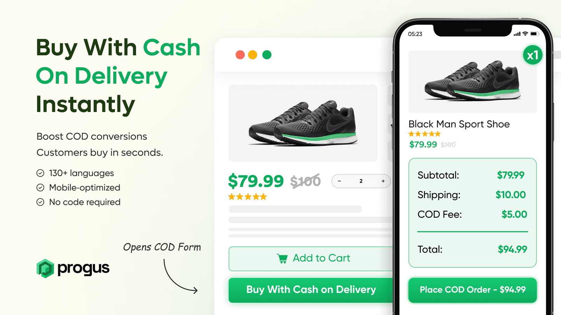Tap Place COD Order - $94.99 button
The image size is (561, 315).
click(472, 290)
